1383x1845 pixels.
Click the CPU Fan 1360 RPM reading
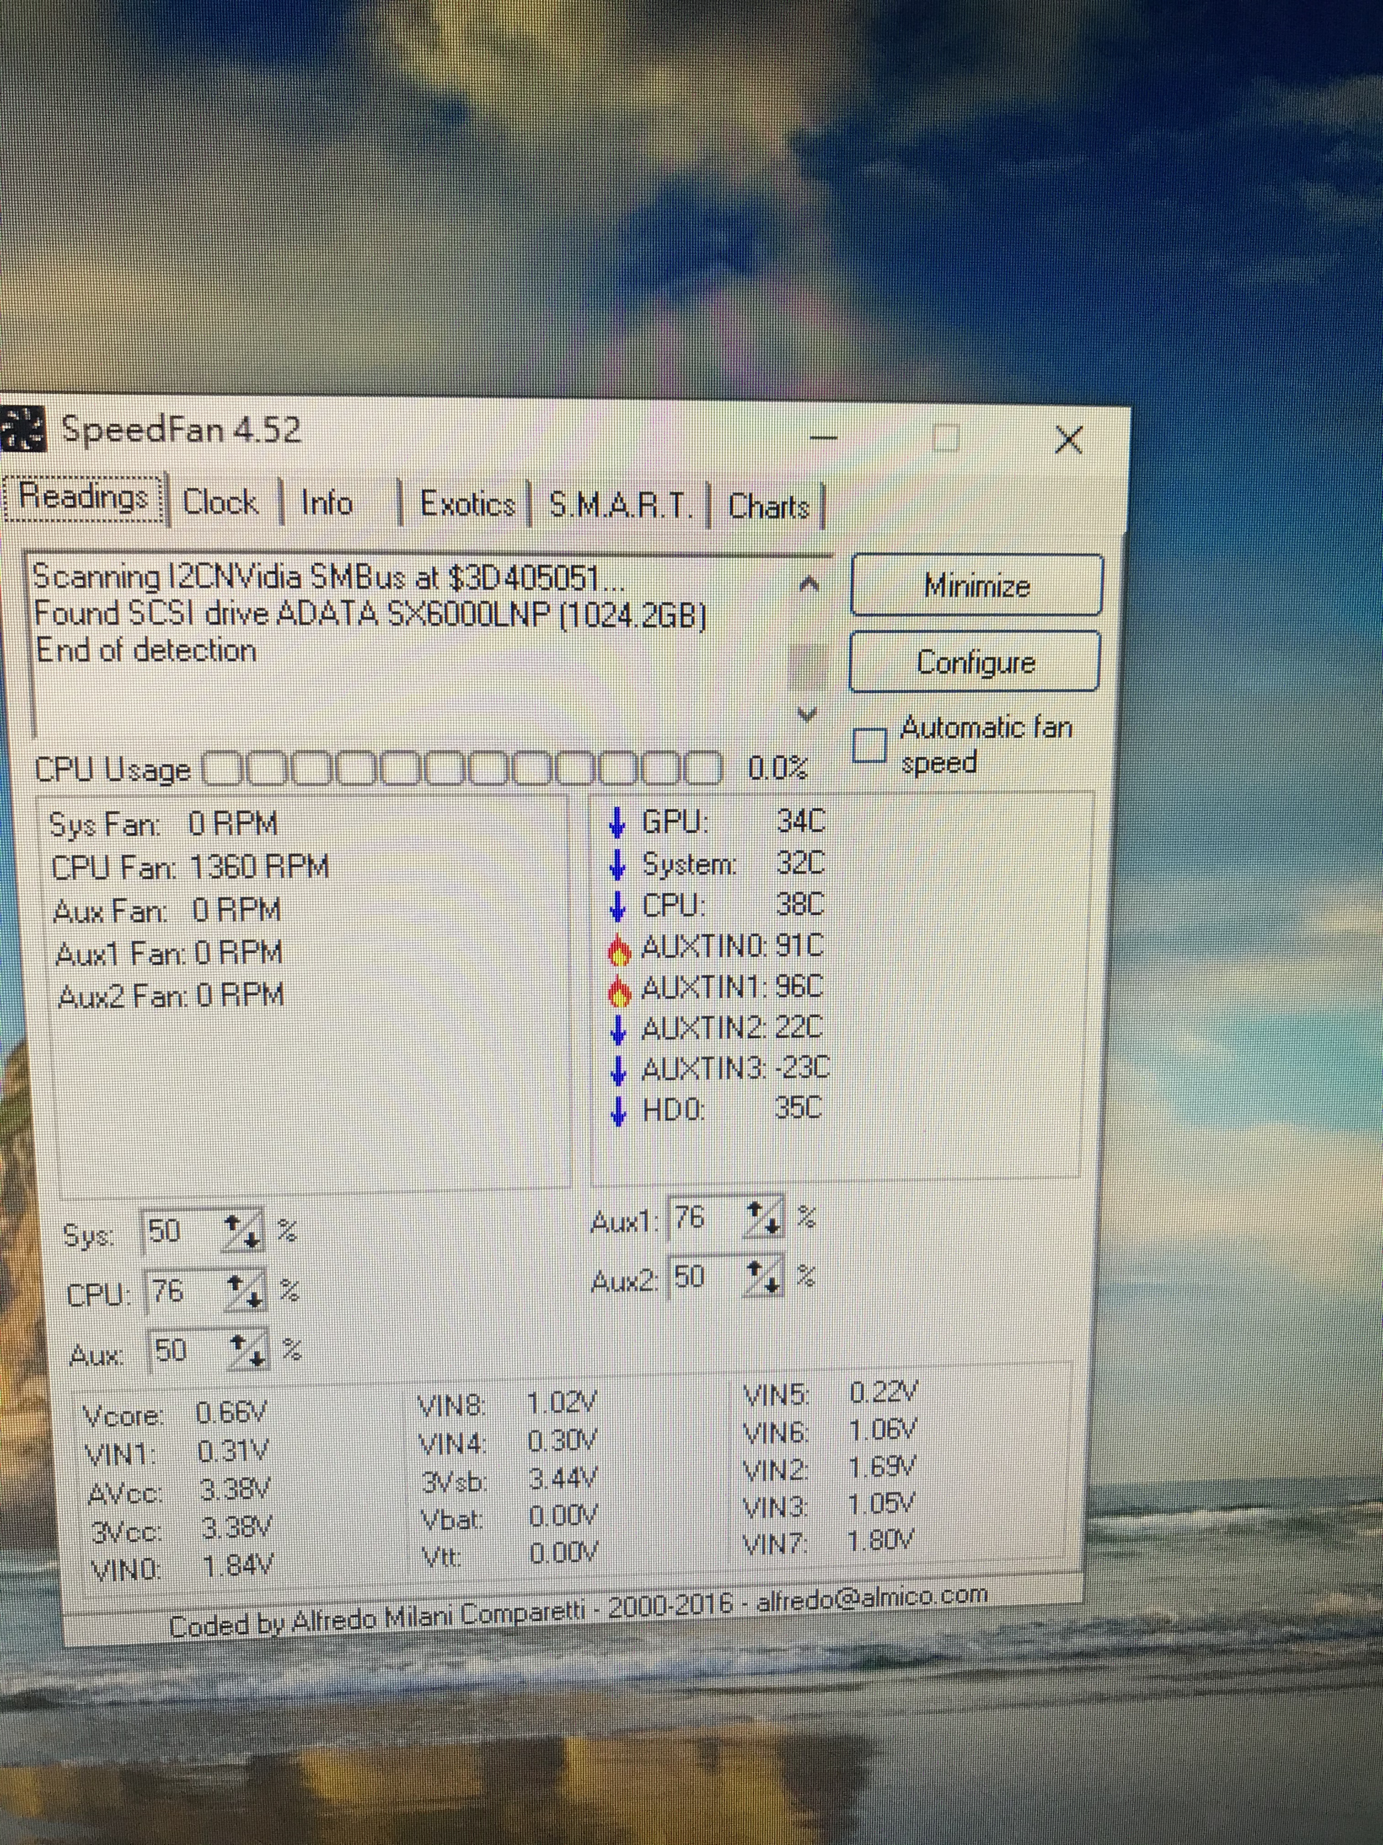tap(190, 868)
